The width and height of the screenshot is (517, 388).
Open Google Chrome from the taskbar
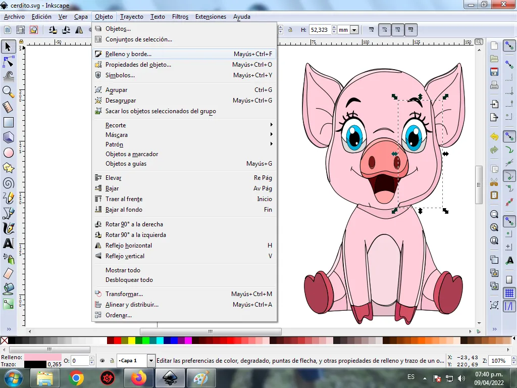[76, 378]
